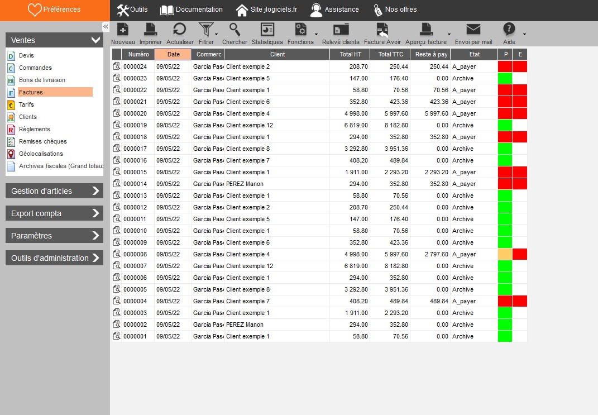Sort by the Date column header
This screenshot has height=415, width=598.
pyautogui.click(x=173, y=54)
